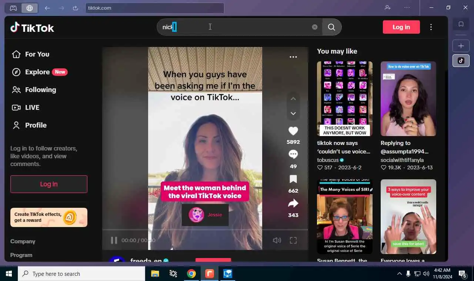
Task: Click the TikTok logo
Action: pos(32,27)
